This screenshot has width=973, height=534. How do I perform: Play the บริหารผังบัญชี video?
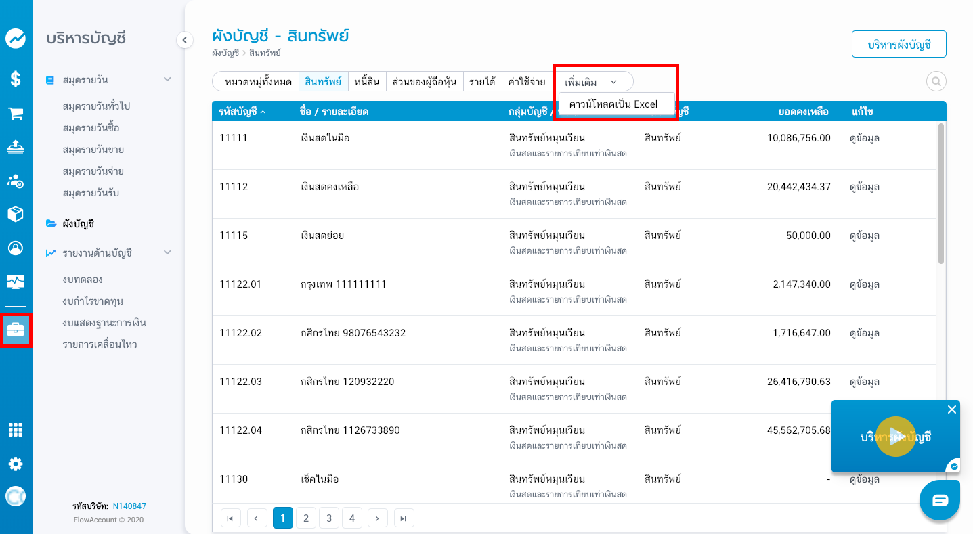[895, 437]
